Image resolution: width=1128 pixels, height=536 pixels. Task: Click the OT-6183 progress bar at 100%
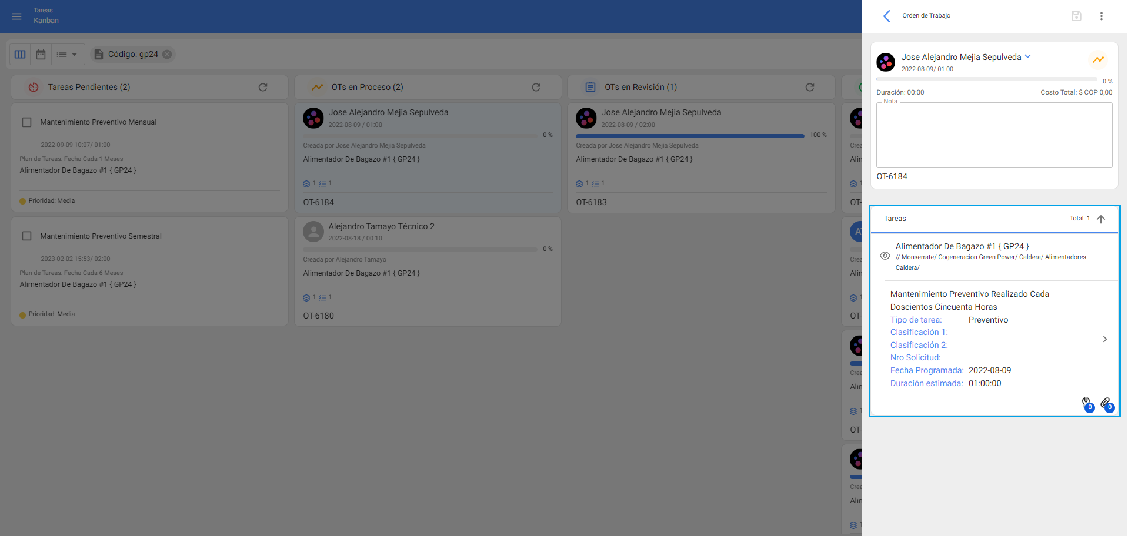[690, 136]
